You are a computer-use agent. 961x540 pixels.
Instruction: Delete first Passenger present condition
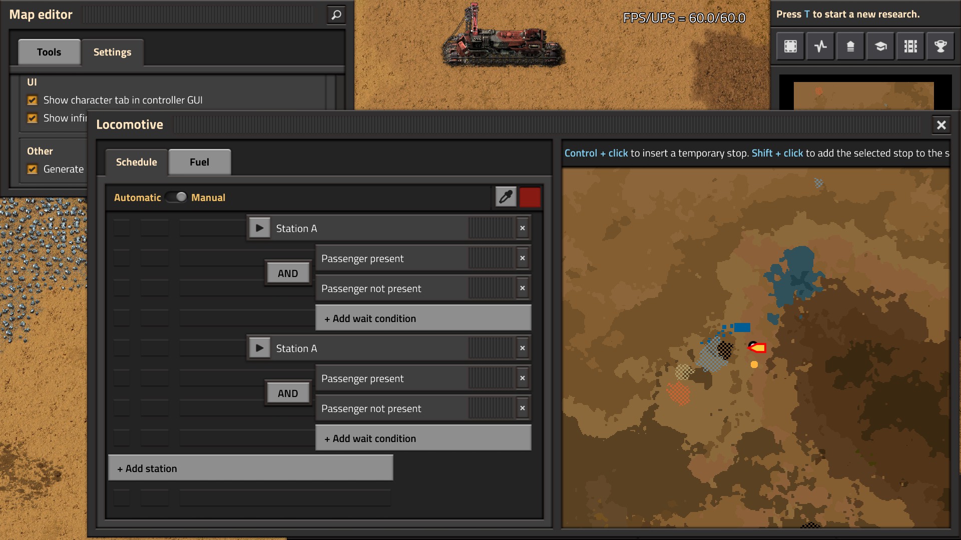[x=523, y=258]
